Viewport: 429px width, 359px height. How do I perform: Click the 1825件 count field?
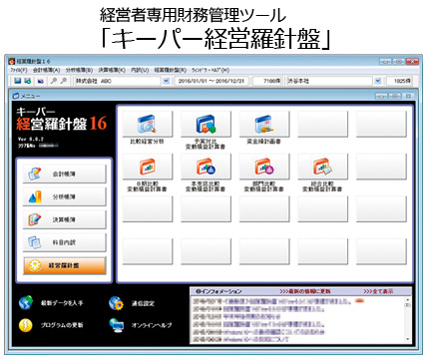[x=399, y=81]
